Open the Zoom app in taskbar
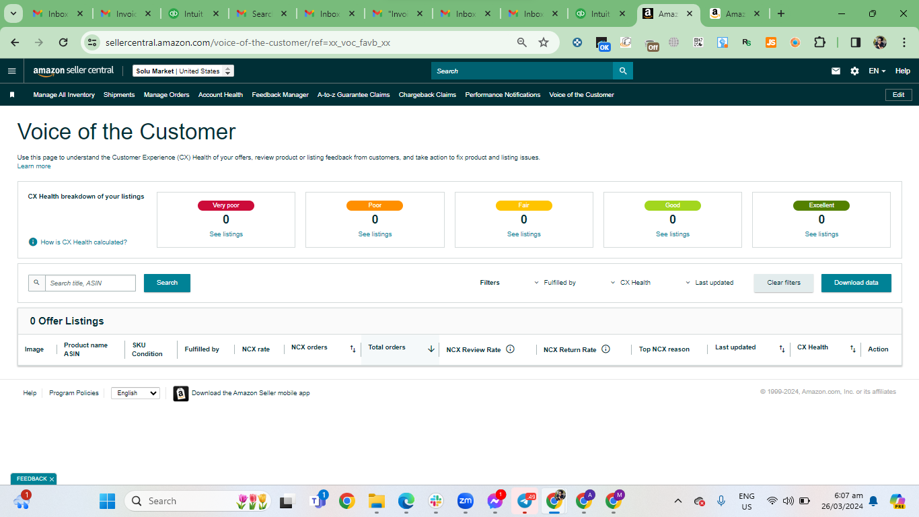The width and height of the screenshot is (919, 517). (465, 501)
